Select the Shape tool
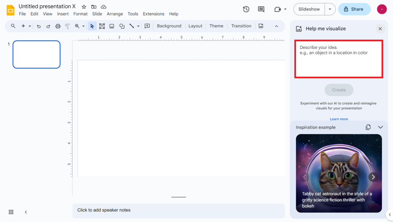 [122, 26]
